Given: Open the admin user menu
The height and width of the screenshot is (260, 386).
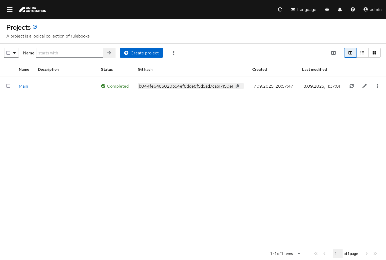Looking at the screenshot, I should (372, 9).
